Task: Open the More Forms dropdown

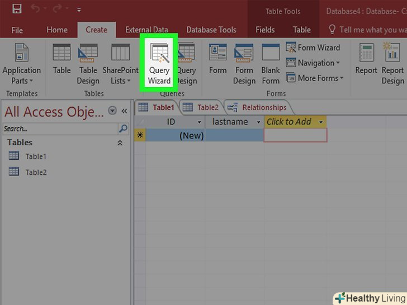Action: [x=315, y=78]
